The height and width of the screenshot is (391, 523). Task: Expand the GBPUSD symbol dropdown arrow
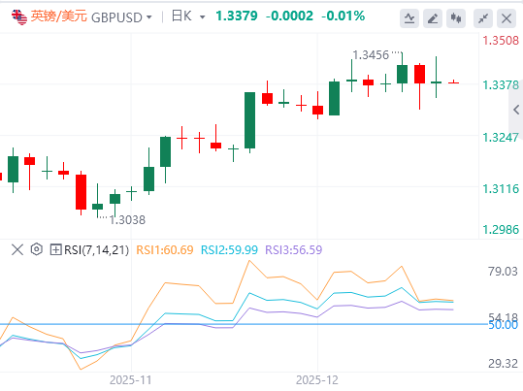(148, 17)
